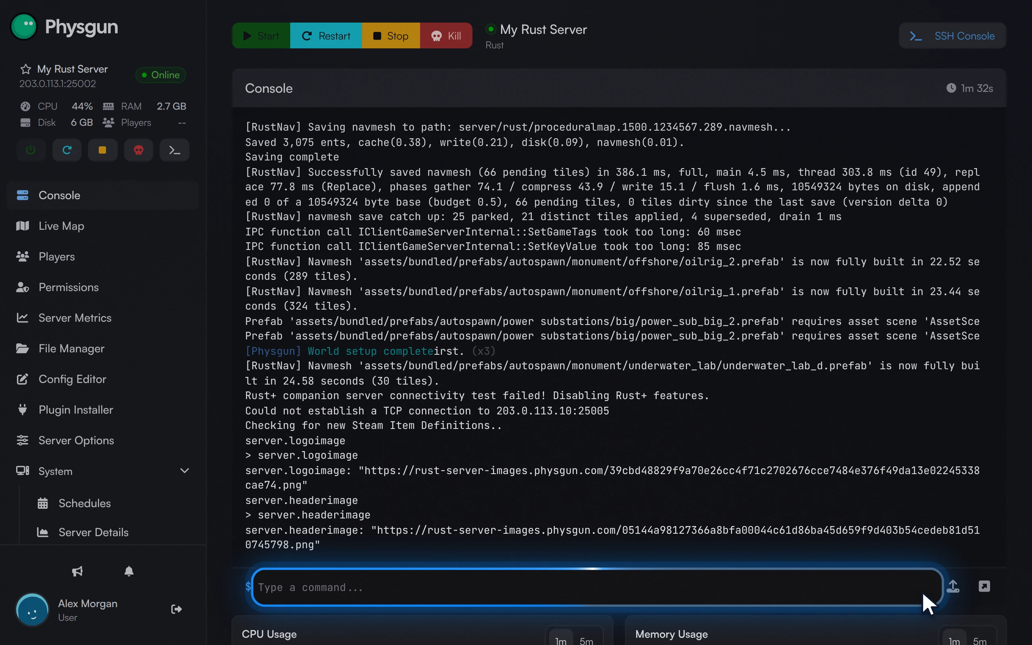Viewport: 1032px width, 645px height.
Task: Open Plugin Installer
Action: [x=103, y=410]
